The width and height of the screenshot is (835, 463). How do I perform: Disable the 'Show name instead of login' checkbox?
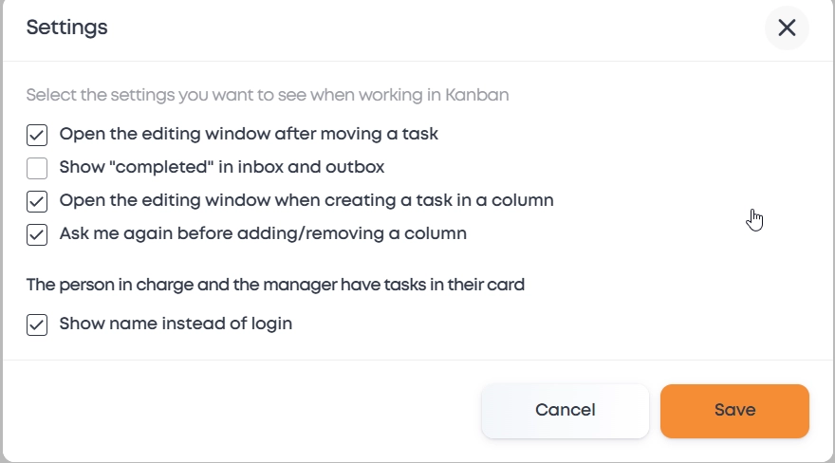tap(37, 324)
